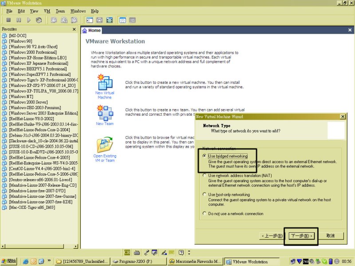The image size is (355, 266).
Task: Close the Favorites panel with its X
Action: click(74, 29)
